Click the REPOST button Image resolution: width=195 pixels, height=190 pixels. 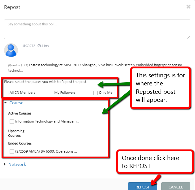point(143,186)
